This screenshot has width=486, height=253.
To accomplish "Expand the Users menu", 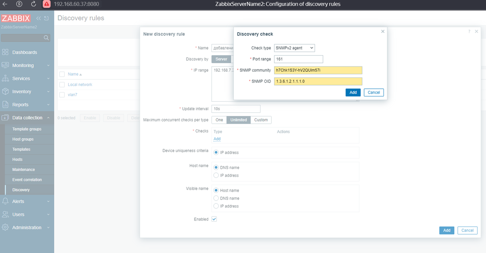I will pyautogui.click(x=27, y=214).
